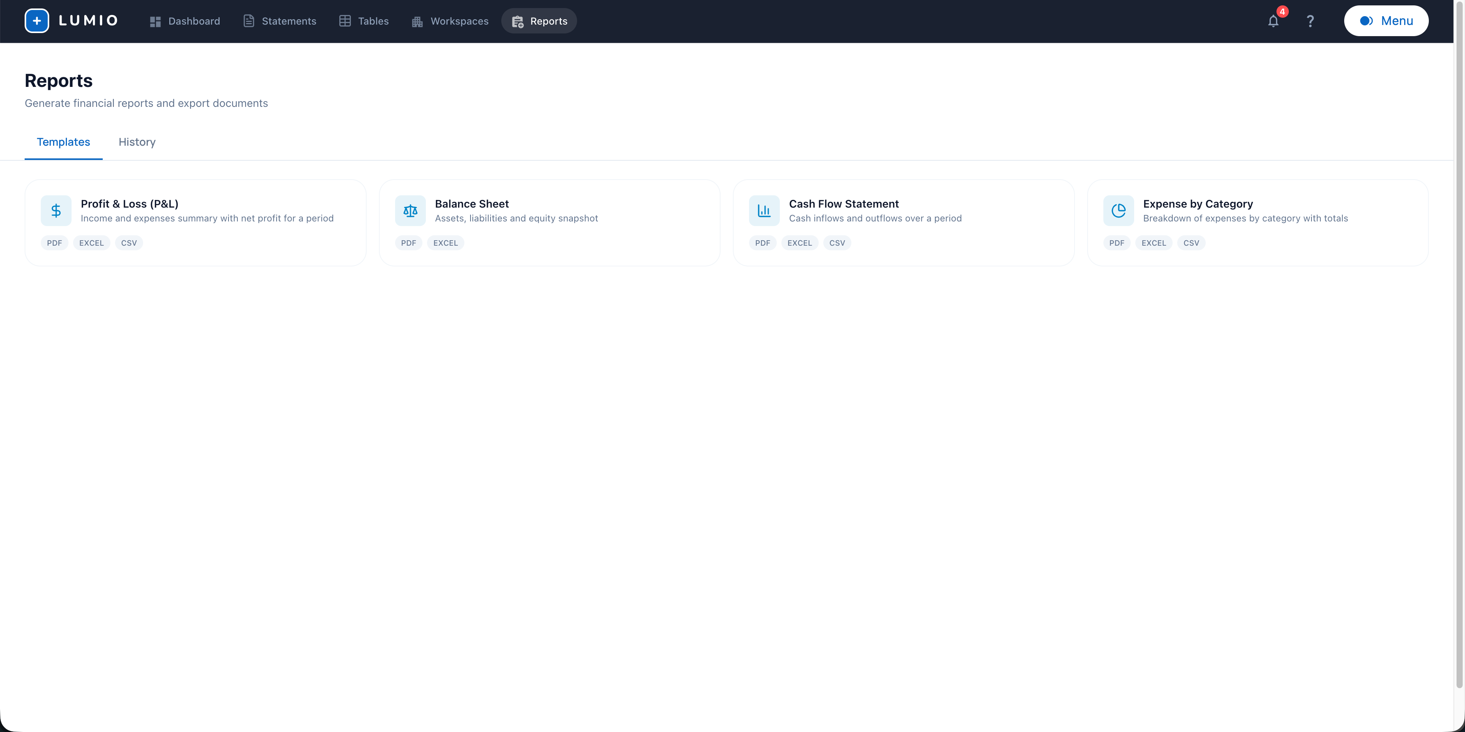Click the Cash Flow description text
1465x732 pixels.
point(875,218)
